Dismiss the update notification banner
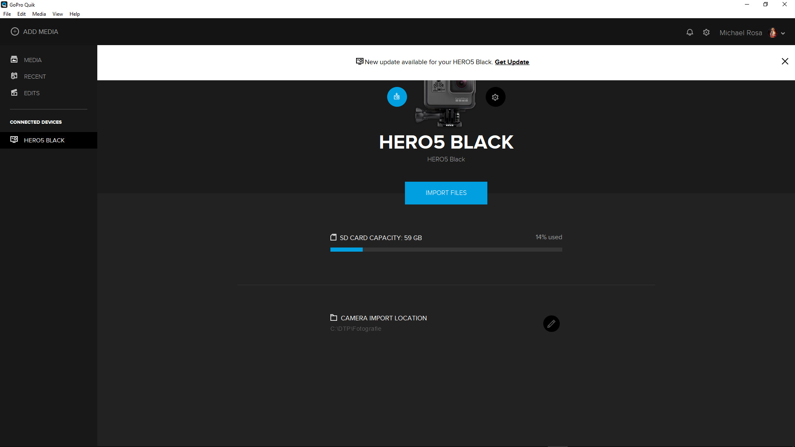Viewport: 795px width, 447px height. 785,61
